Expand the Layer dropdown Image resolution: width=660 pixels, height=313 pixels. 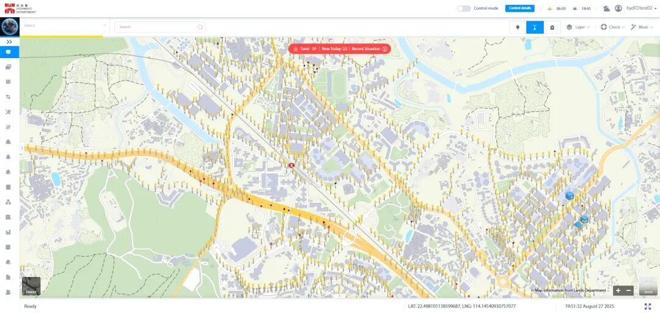[x=577, y=27]
